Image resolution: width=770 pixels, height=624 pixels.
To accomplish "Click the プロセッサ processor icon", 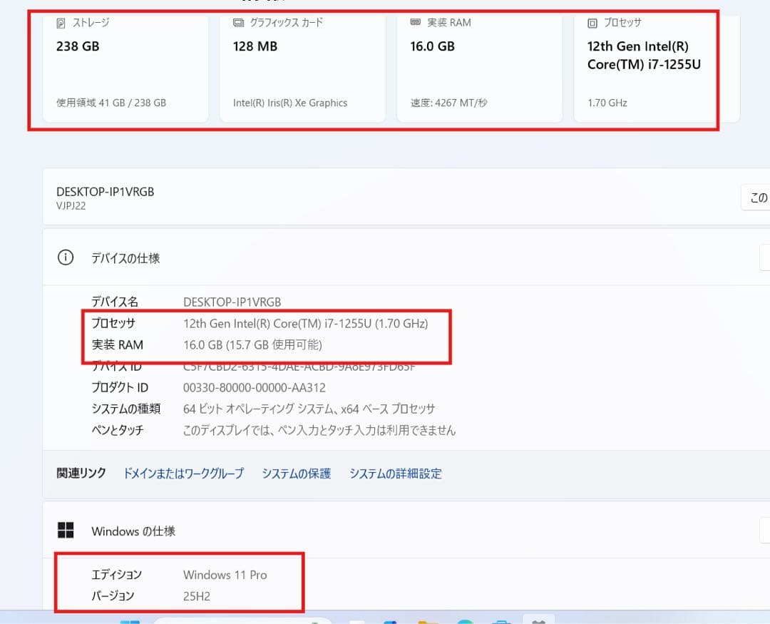I will click(x=593, y=22).
